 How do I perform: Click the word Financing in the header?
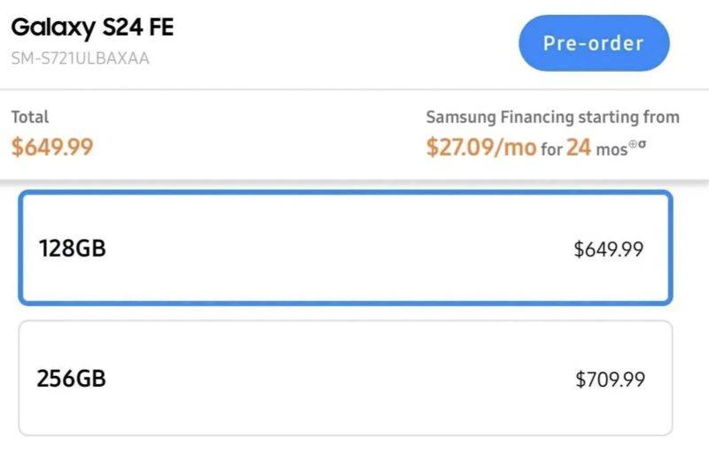[x=537, y=117]
